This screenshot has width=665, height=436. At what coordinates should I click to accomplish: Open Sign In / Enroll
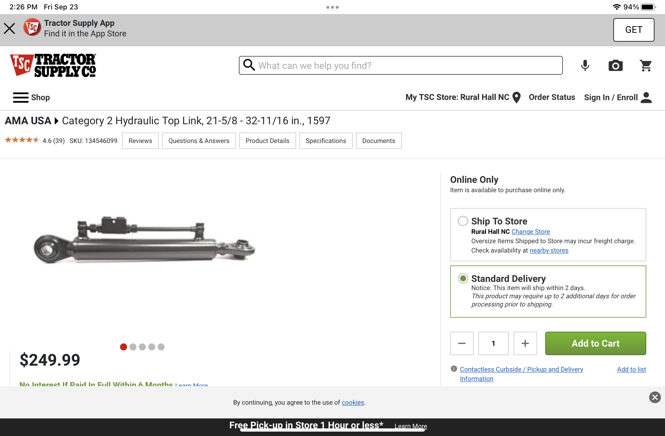pos(611,97)
